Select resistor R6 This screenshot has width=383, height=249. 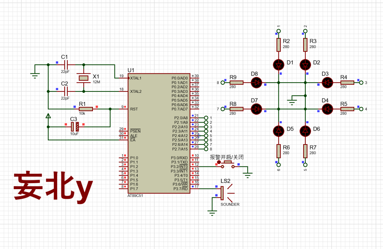(278, 151)
